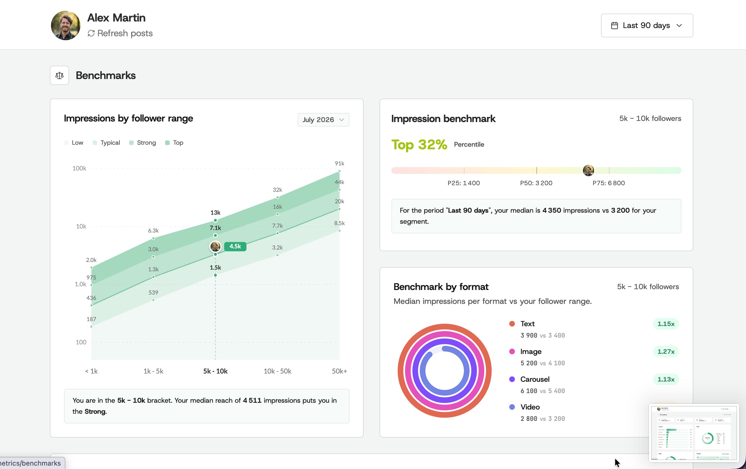Click the Benchmarks section title
The height and width of the screenshot is (469, 746).
106,75
